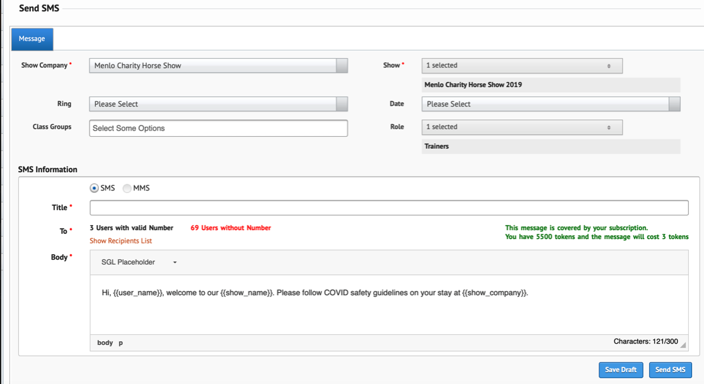Open the Message tab

[x=32, y=39]
